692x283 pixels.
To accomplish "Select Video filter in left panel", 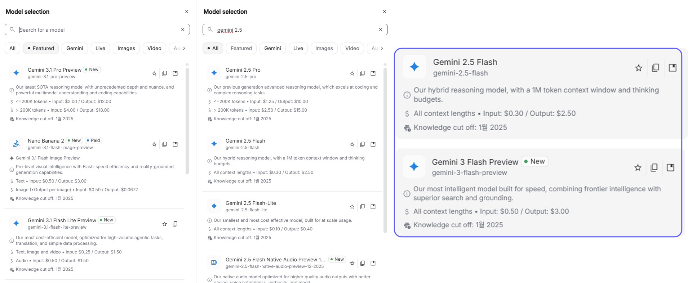I will tap(154, 48).
